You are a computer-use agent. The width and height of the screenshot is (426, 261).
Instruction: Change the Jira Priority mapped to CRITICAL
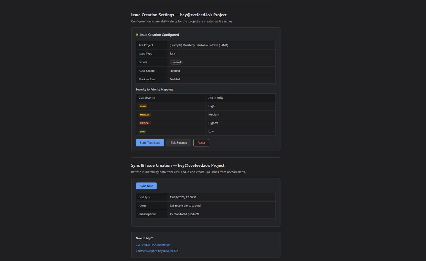click(x=213, y=123)
